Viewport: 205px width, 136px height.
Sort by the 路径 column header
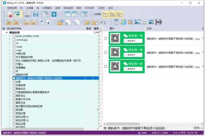(x=89, y=29)
